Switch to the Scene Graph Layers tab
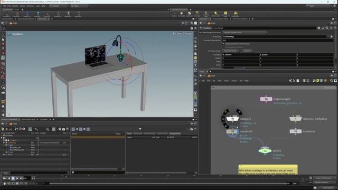The image size is (338, 190). [x=28, y=120]
